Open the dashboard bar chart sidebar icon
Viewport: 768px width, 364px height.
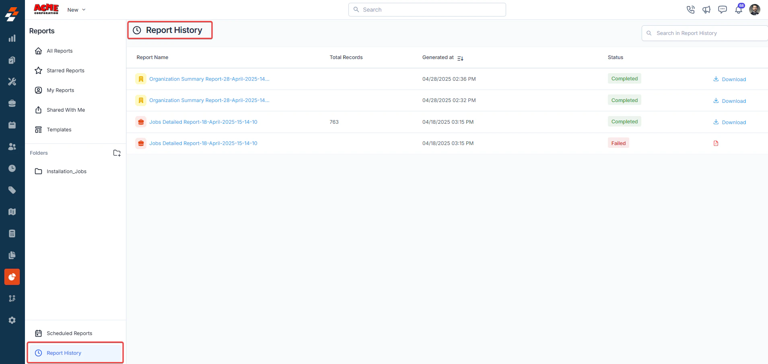point(12,39)
